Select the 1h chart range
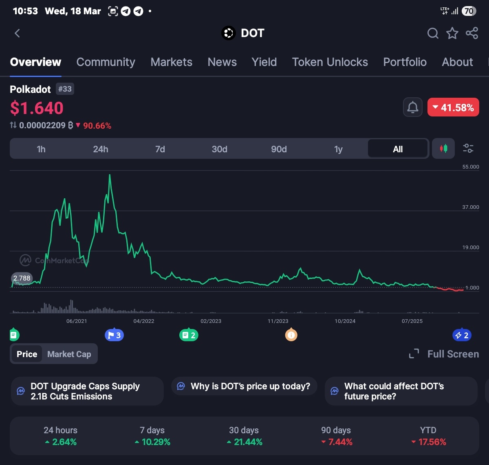 pyautogui.click(x=41, y=149)
